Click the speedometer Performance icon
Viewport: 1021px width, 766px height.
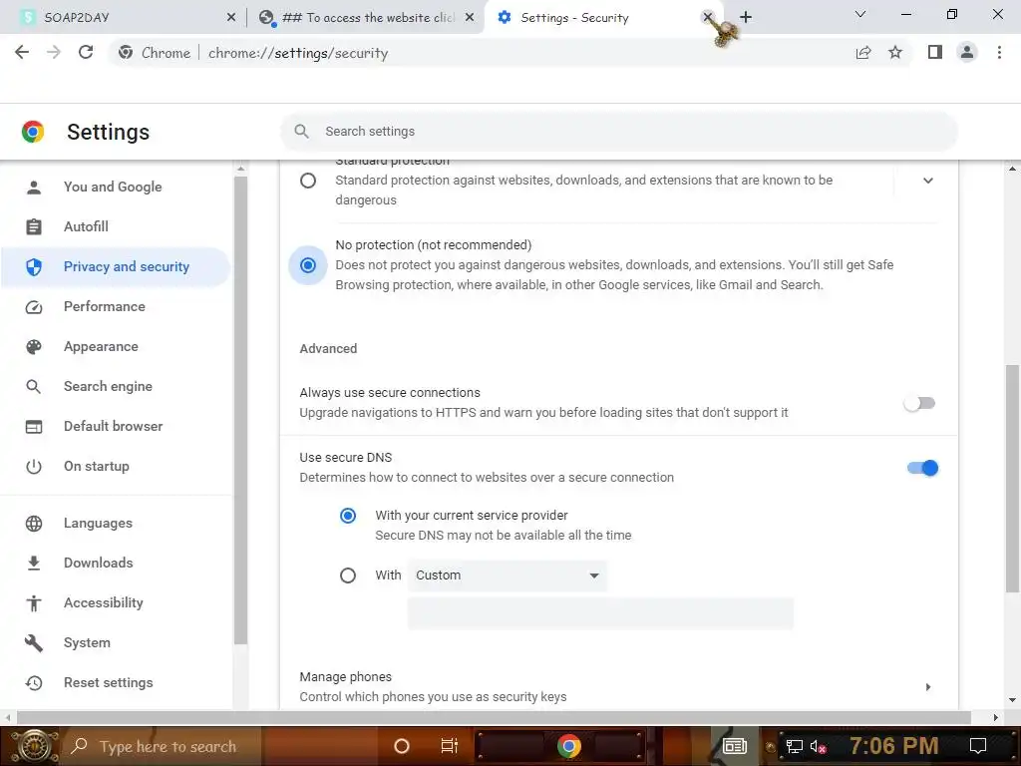[34, 307]
